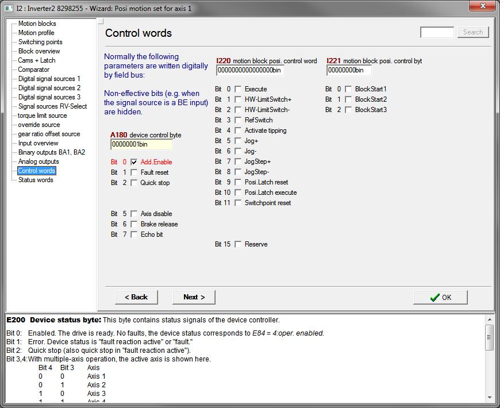500x408 pixels.
Task: Edit the A180 device control byte field
Action: pyautogui.click(x=141, y=144)
